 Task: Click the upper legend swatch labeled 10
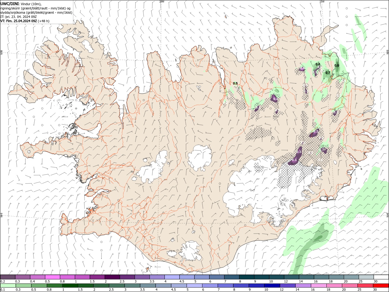point(276,277)
